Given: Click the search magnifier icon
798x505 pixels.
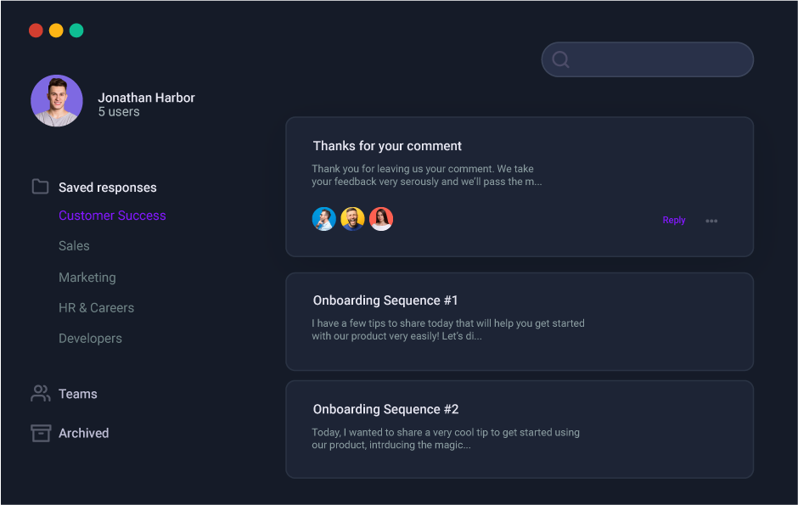Looking at the screenshot, I should (x=560, y=59).
